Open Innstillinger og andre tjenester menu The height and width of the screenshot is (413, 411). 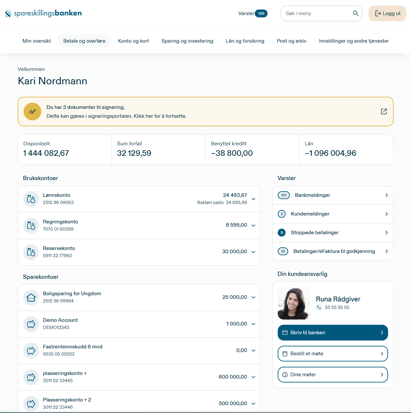[x=354, y=41]
